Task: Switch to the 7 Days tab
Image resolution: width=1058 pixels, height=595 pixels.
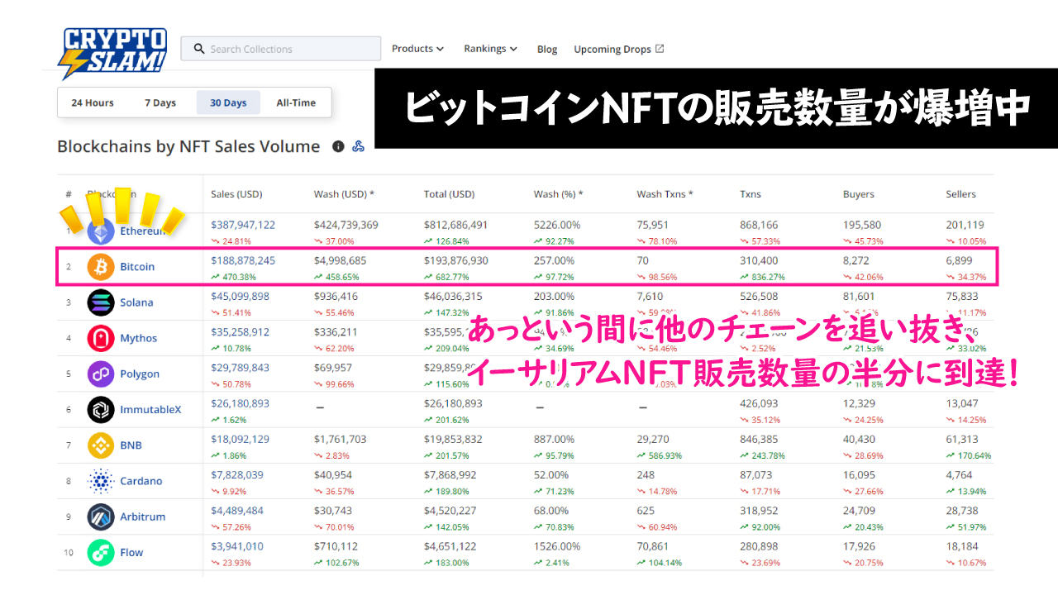Action: coord(160,103)
